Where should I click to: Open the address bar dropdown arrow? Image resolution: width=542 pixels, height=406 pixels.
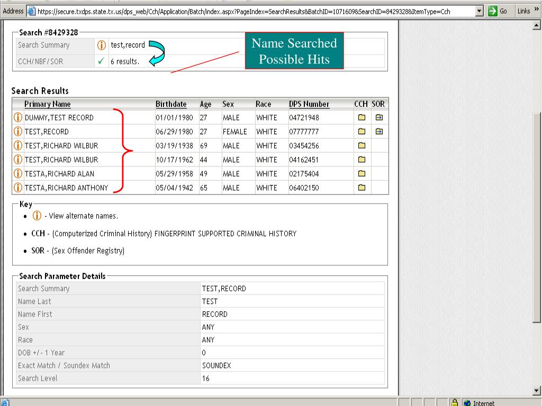click(479, 11)
